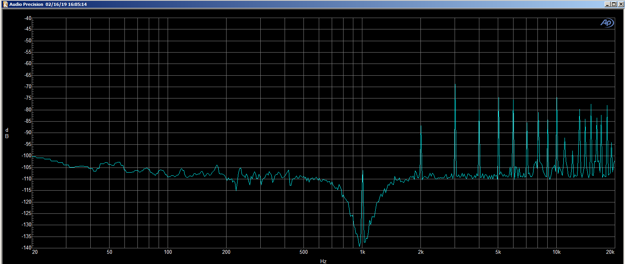This screenshot has width=625, height=264.
Task: Click the 'Hz' x-axis label
Action: point(323,261)
